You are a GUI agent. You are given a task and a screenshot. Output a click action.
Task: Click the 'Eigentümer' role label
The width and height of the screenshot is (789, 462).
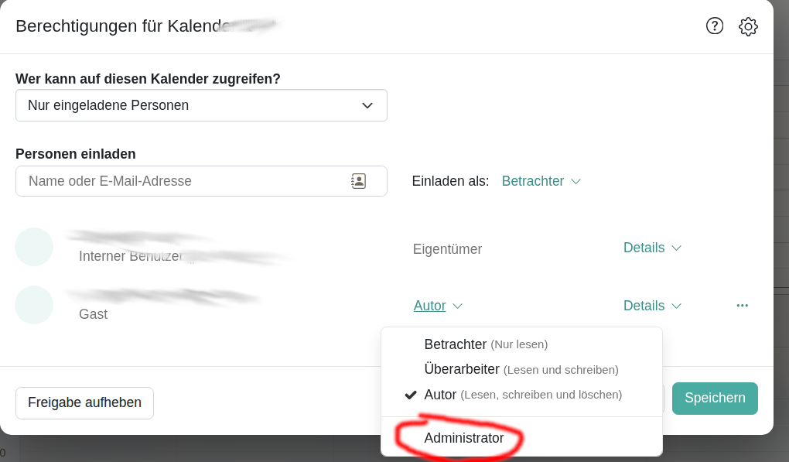(447, 249)
